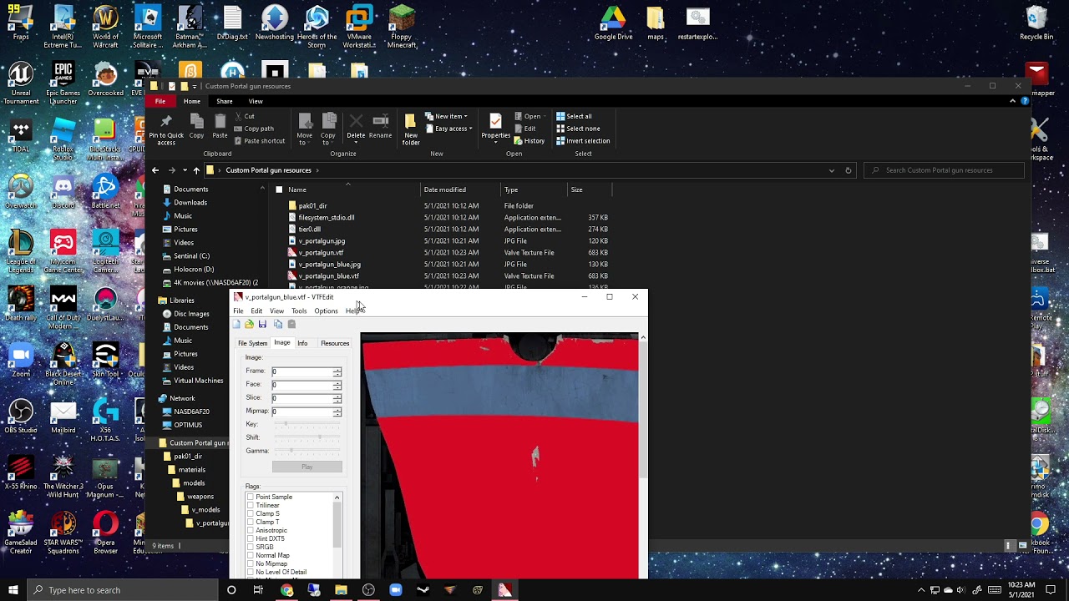
Task: Click the Paste icon in VTFEdit toolbar
Action: [x=291, y=324]
